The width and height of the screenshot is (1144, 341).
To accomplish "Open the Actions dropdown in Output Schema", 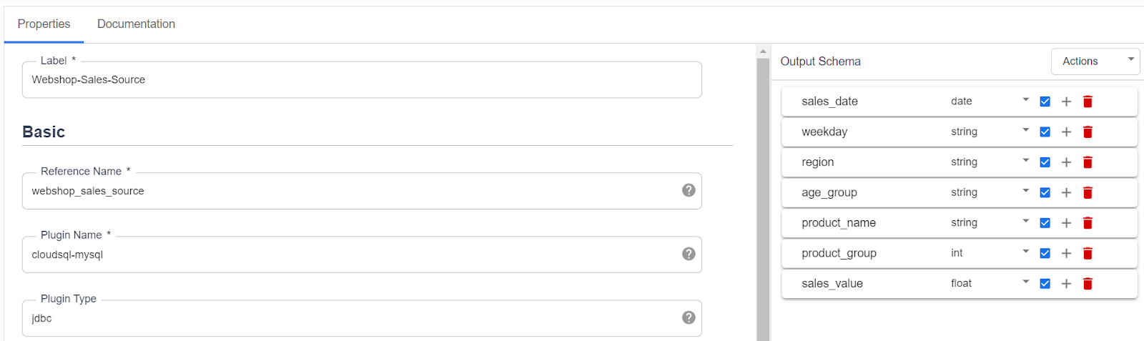I will (x=1095, y=61).
